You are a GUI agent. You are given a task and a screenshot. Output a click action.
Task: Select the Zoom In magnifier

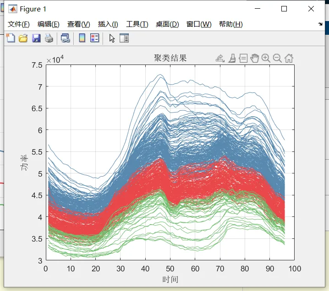266,58
